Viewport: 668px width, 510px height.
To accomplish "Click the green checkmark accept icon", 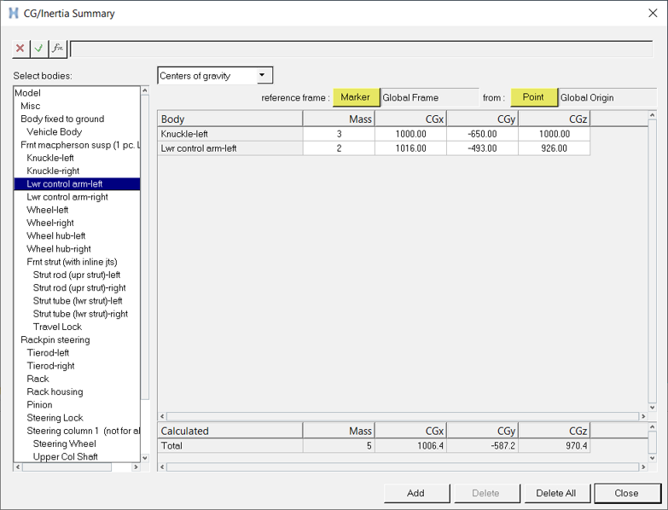I will [38, 49].
